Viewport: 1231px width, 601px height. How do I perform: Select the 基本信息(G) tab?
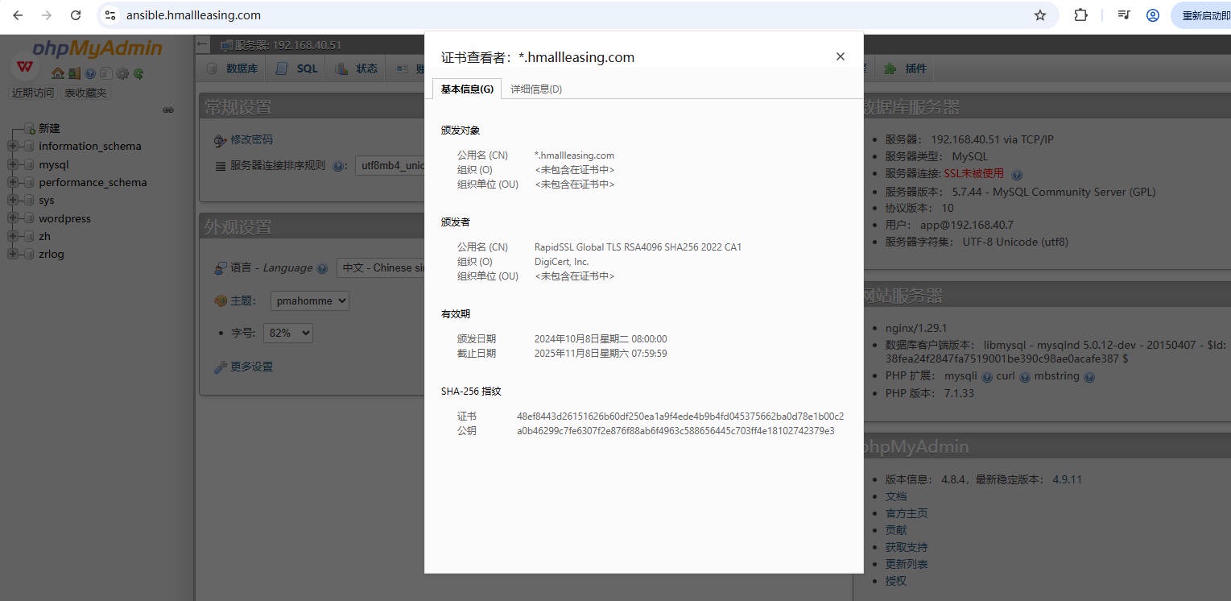pyautogui.click(x=467, y=89)
